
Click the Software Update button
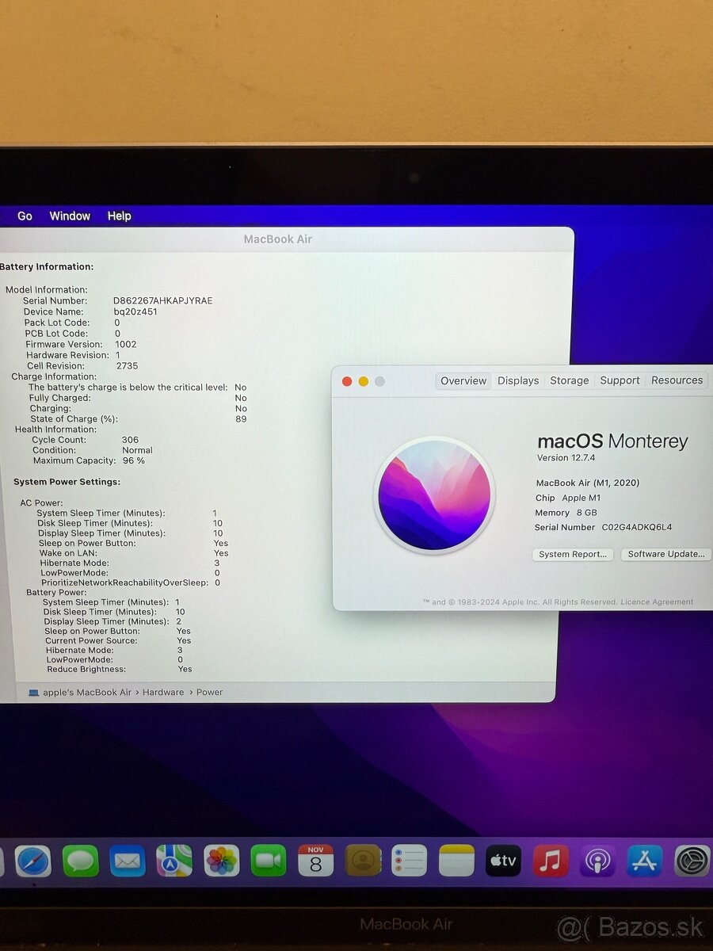pyautogui.click(x=665, y=554)
